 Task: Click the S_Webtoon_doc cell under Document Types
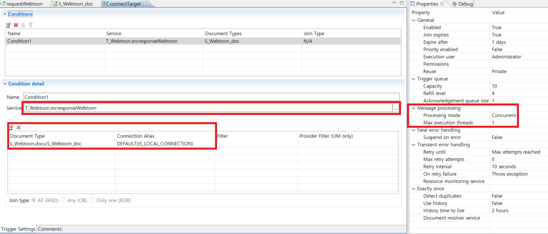[222, 41]
